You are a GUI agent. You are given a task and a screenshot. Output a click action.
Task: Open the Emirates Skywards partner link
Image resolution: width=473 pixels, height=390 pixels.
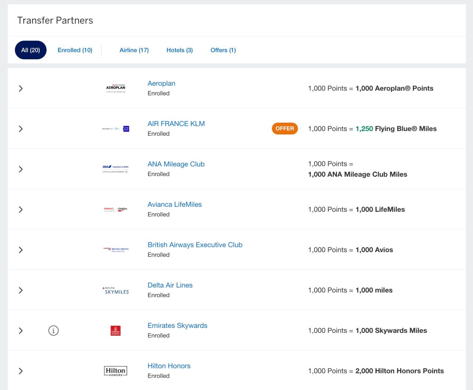click(177, 325)
